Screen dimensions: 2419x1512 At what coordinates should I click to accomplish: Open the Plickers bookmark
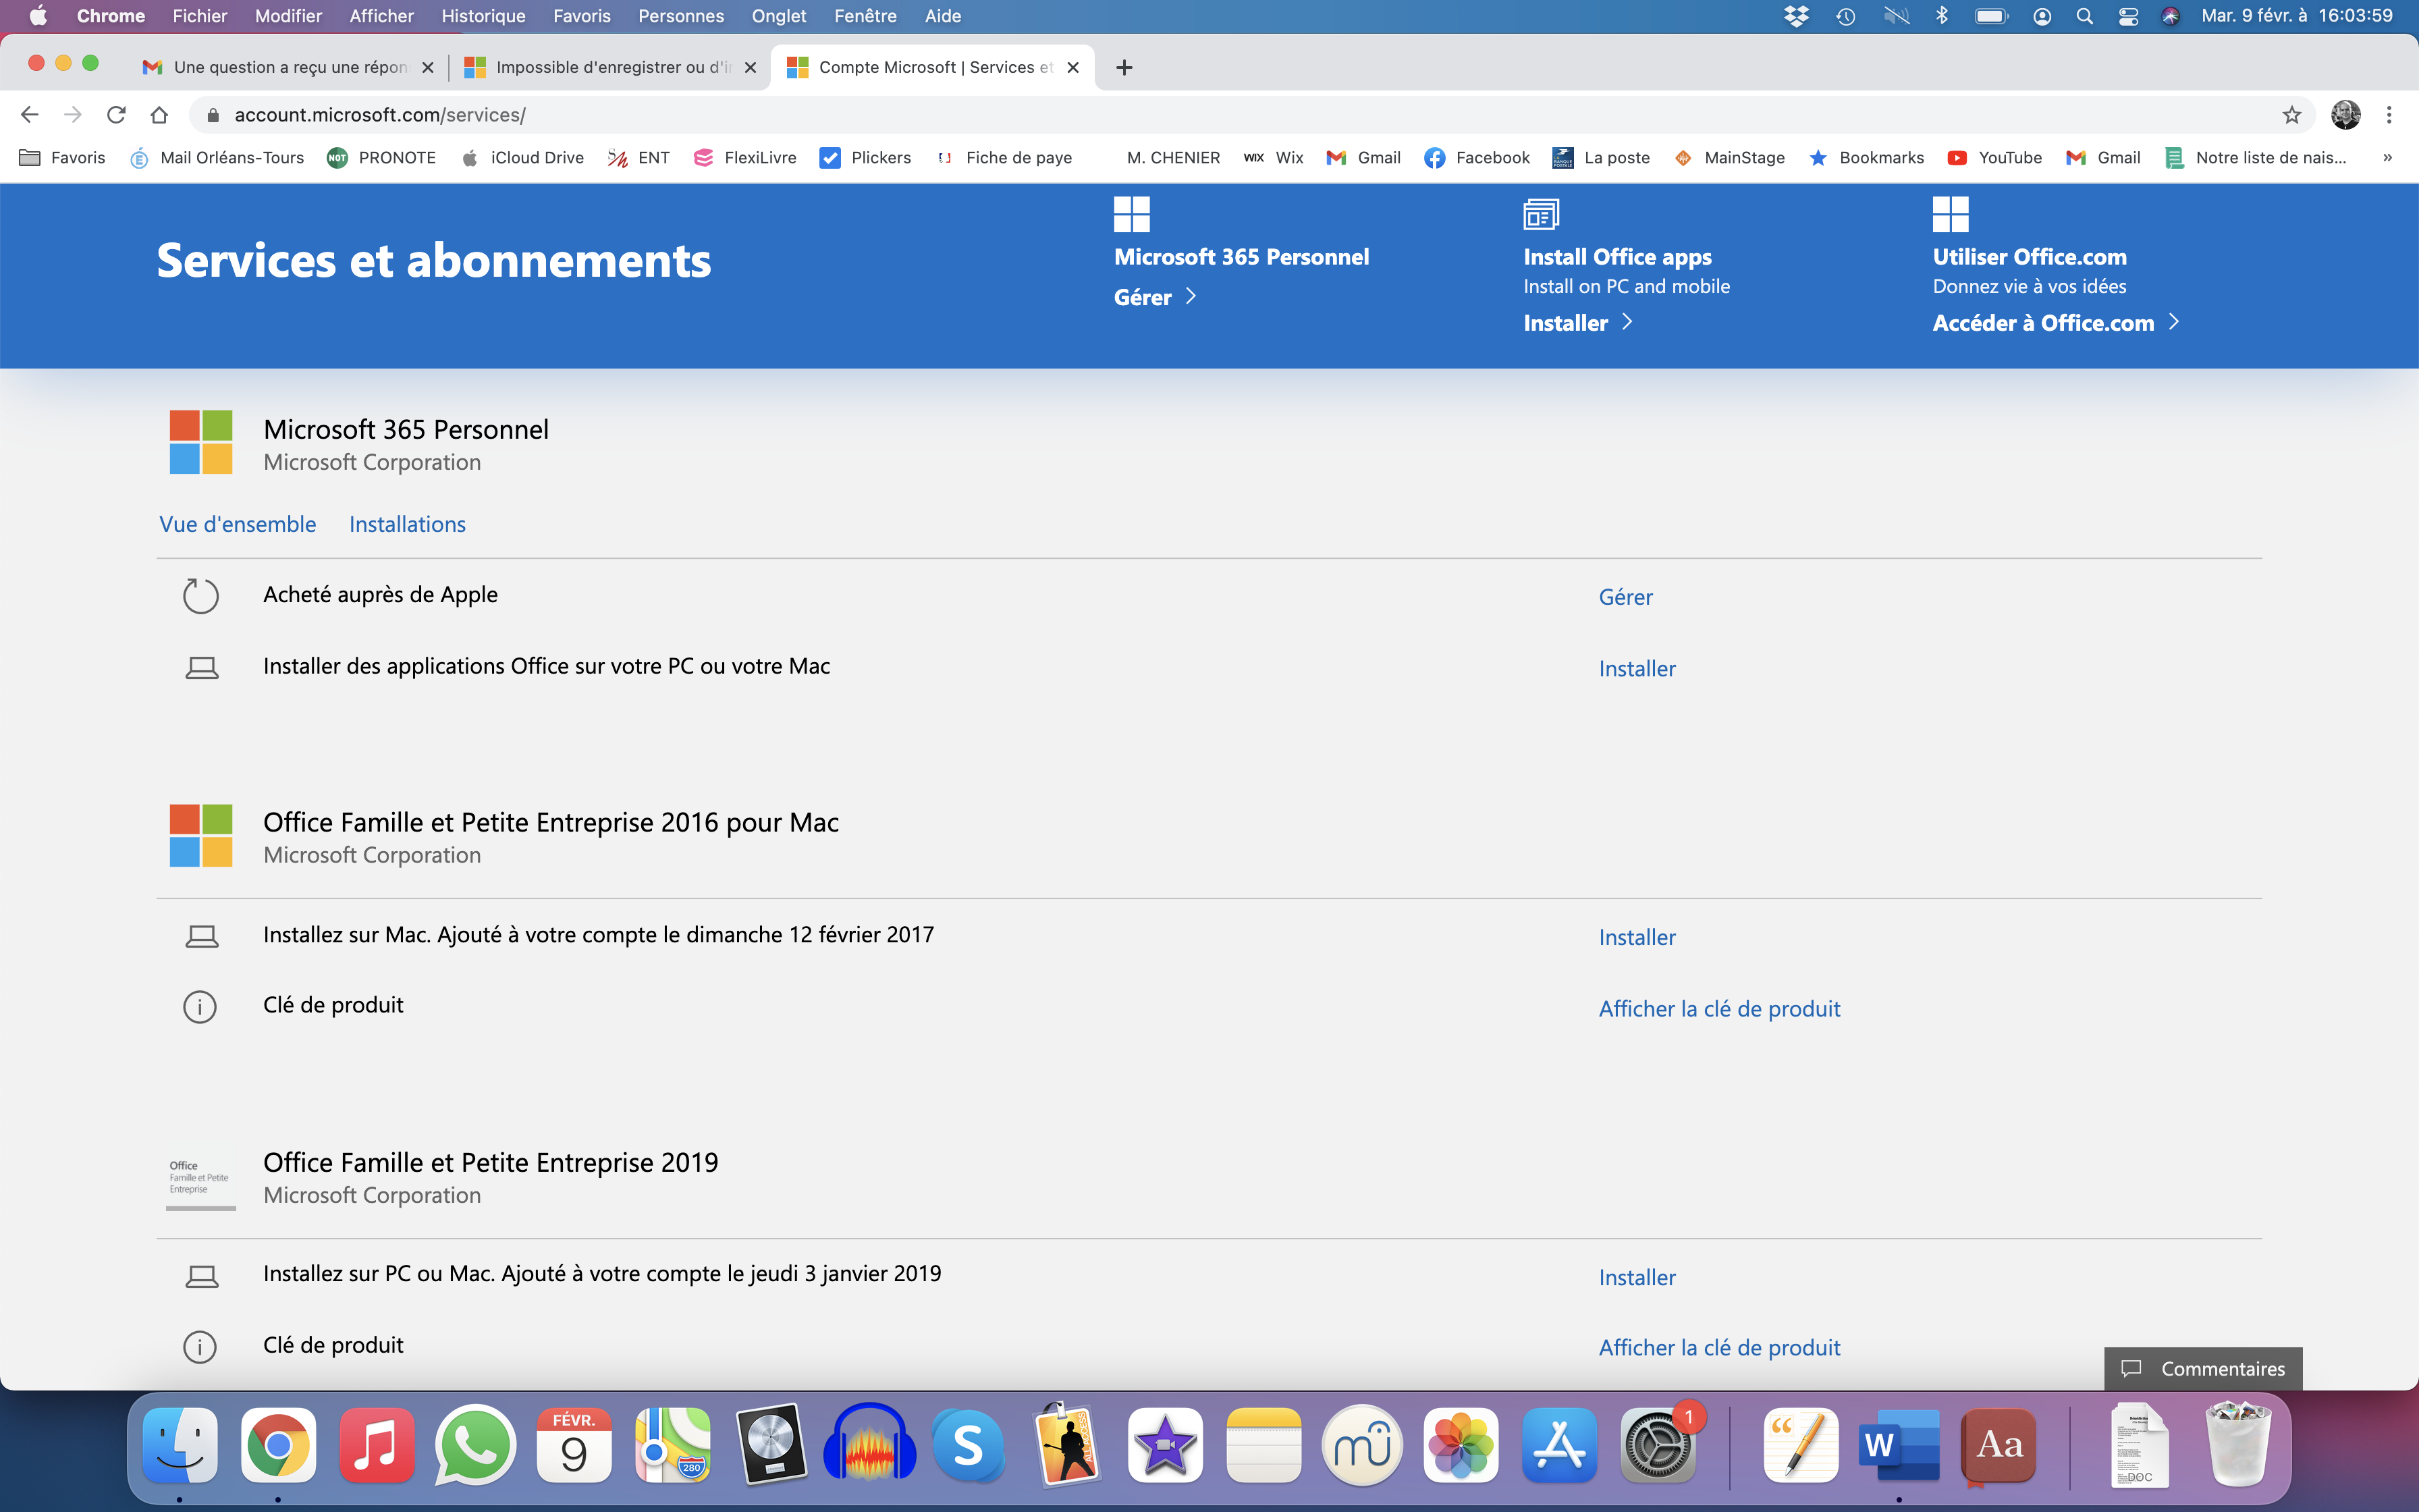[x=865, y=157]
